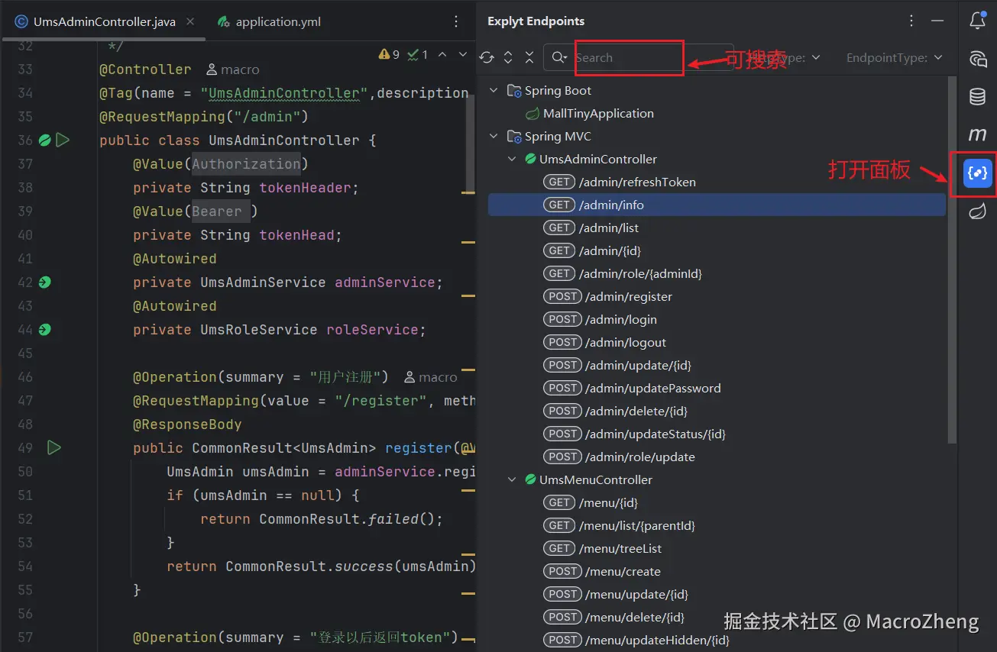This screenshot has width=997, height=652.
Task: Collapse all nodes in endpoints tree
Action: 529,57
